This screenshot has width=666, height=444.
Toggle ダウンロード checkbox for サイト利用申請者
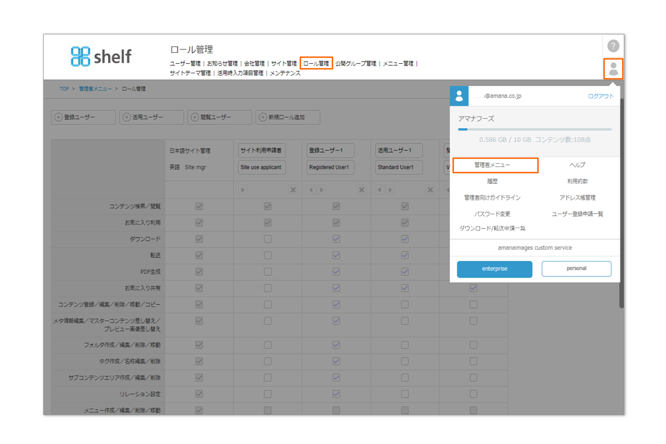click(268, 239)
